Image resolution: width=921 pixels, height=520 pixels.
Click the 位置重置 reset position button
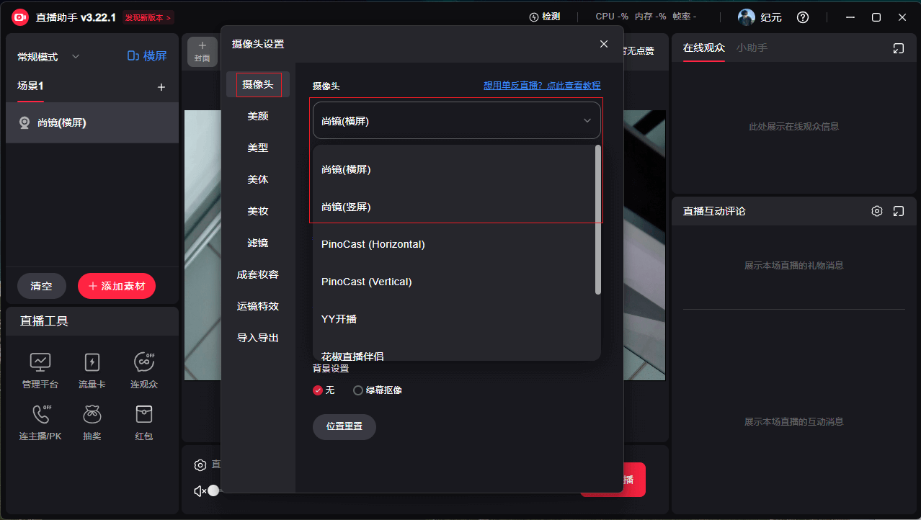(344, 426)
